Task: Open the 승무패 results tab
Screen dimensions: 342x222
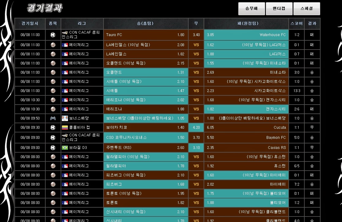Action: [x=251, y=9]
